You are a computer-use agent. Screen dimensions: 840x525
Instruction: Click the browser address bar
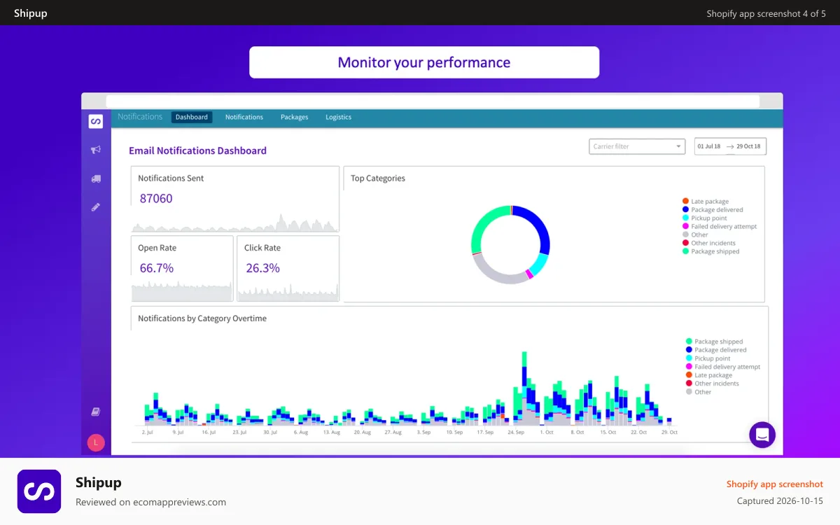pyautogui.click(x=433, y=101)
